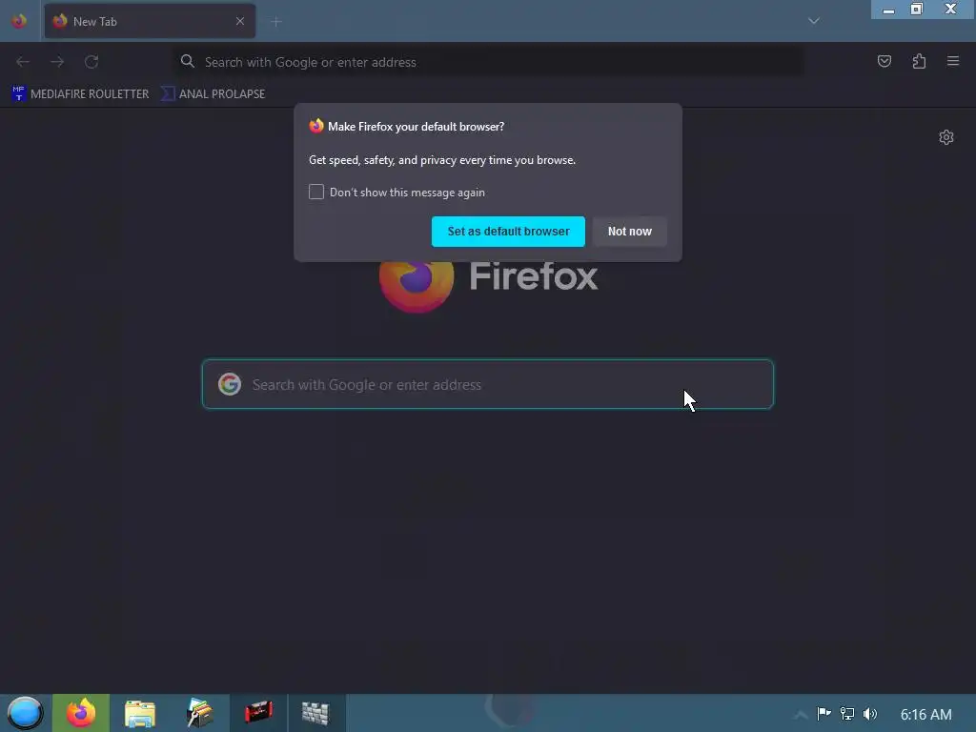976x732 pixels.
Task: Focus the top address bar field
Action: 487,62
